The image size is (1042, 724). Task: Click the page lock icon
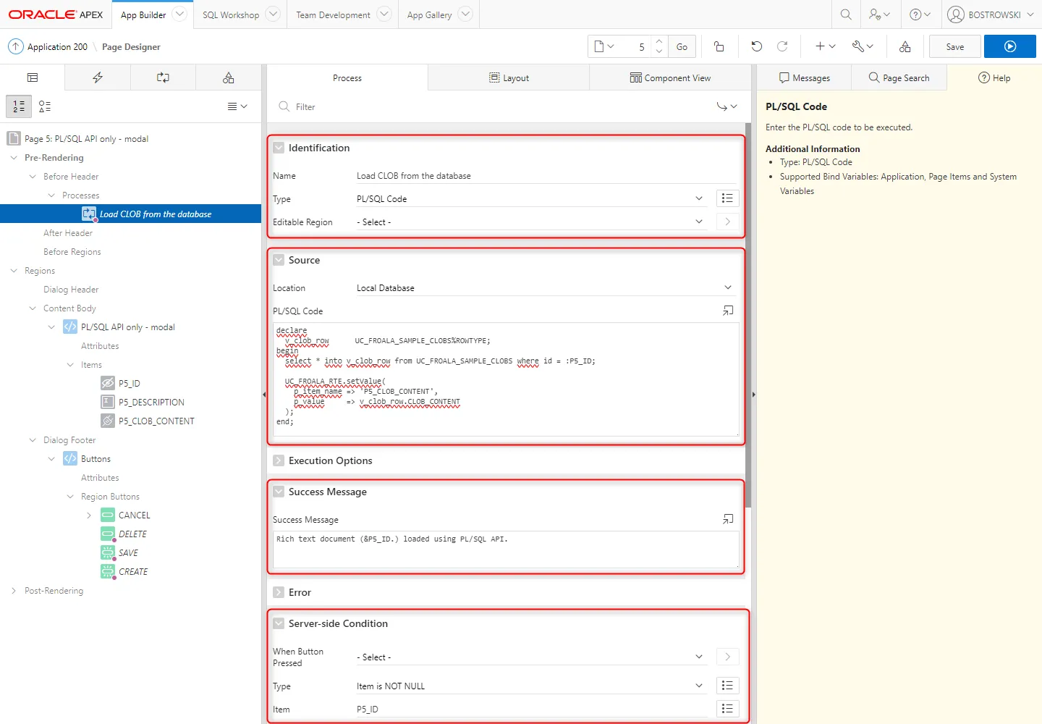[719, 46]
